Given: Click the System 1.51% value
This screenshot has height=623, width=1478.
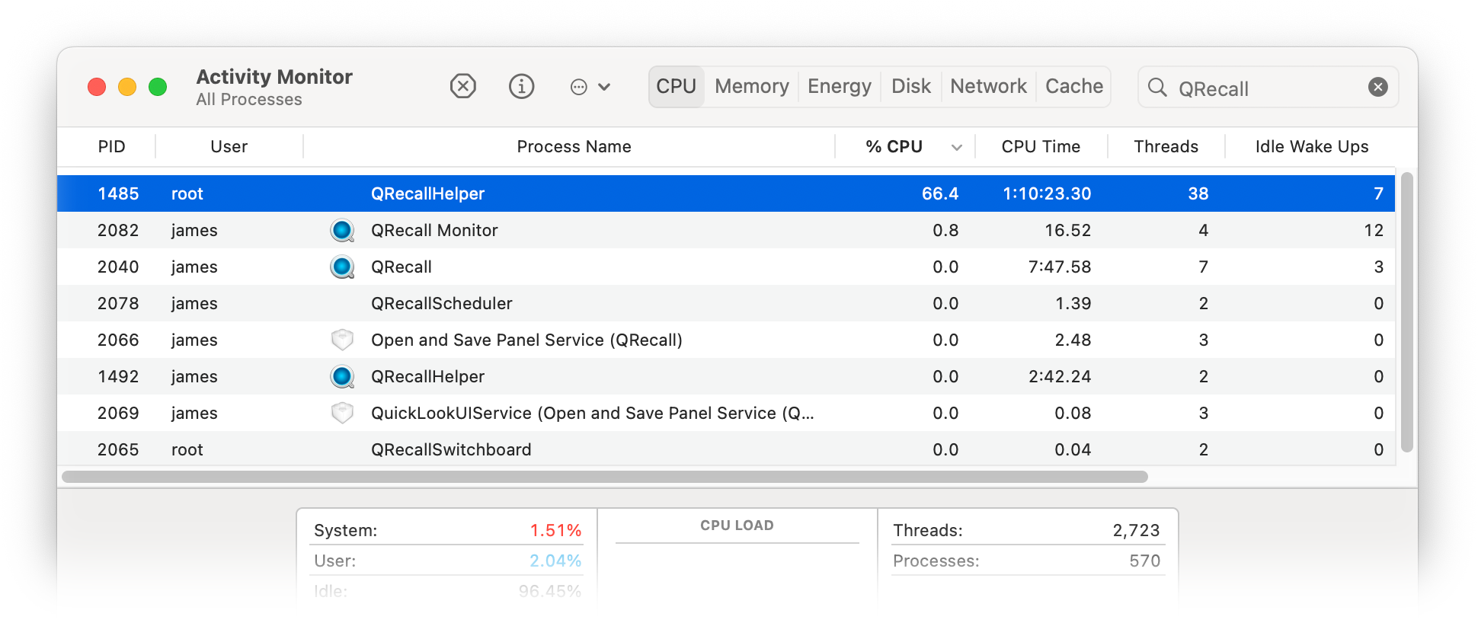Looking at the screenshot, I should click(555, 530).
